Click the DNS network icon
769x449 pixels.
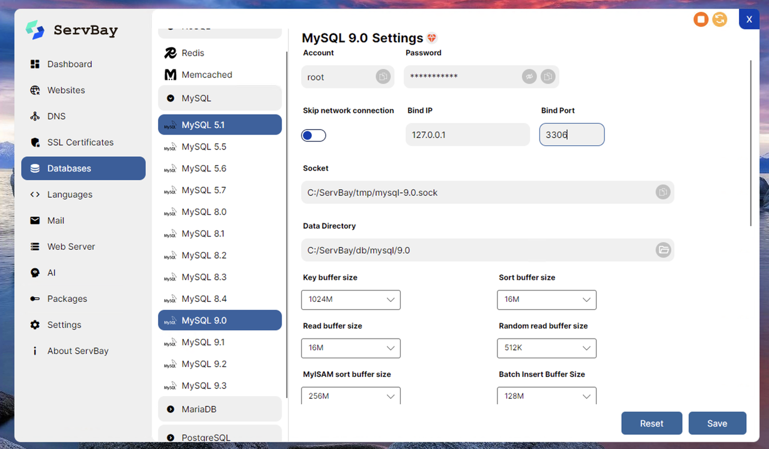(35, 116)
